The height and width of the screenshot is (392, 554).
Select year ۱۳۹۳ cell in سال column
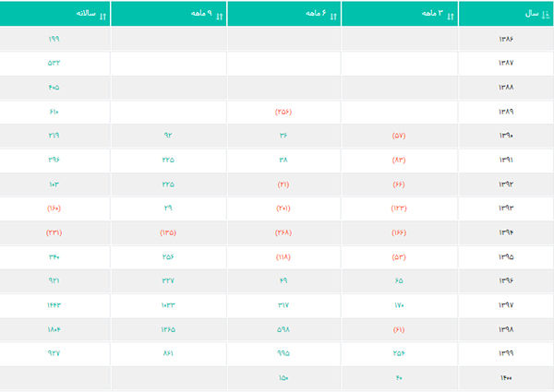[x=505, y=208]
